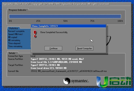134x91 pixels.
Task: Click the Percent complete statistic label
Action: 16,31
